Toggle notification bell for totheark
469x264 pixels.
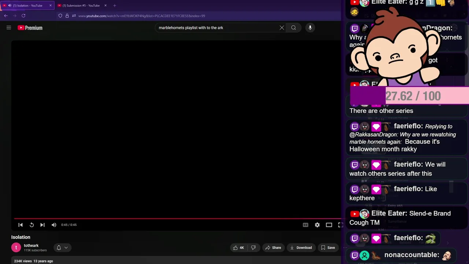pos(59,247)
